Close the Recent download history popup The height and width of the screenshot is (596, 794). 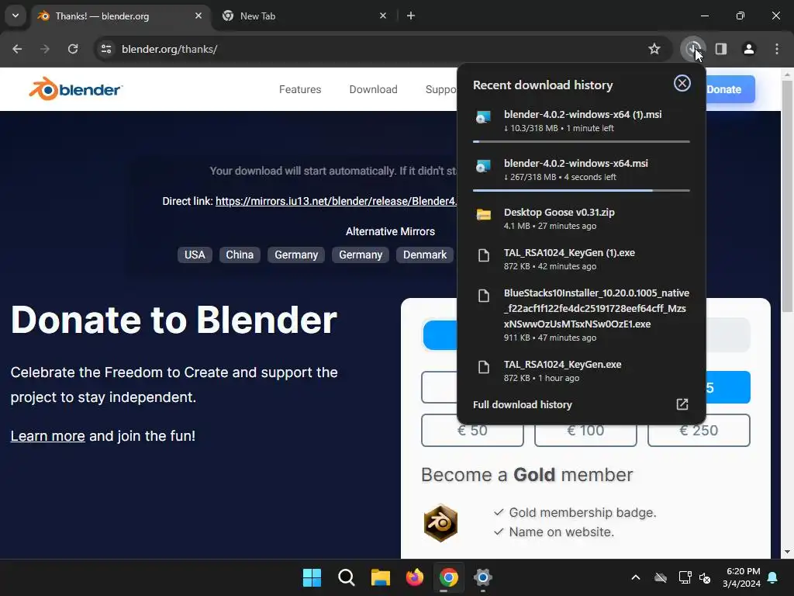coord(682,83)
